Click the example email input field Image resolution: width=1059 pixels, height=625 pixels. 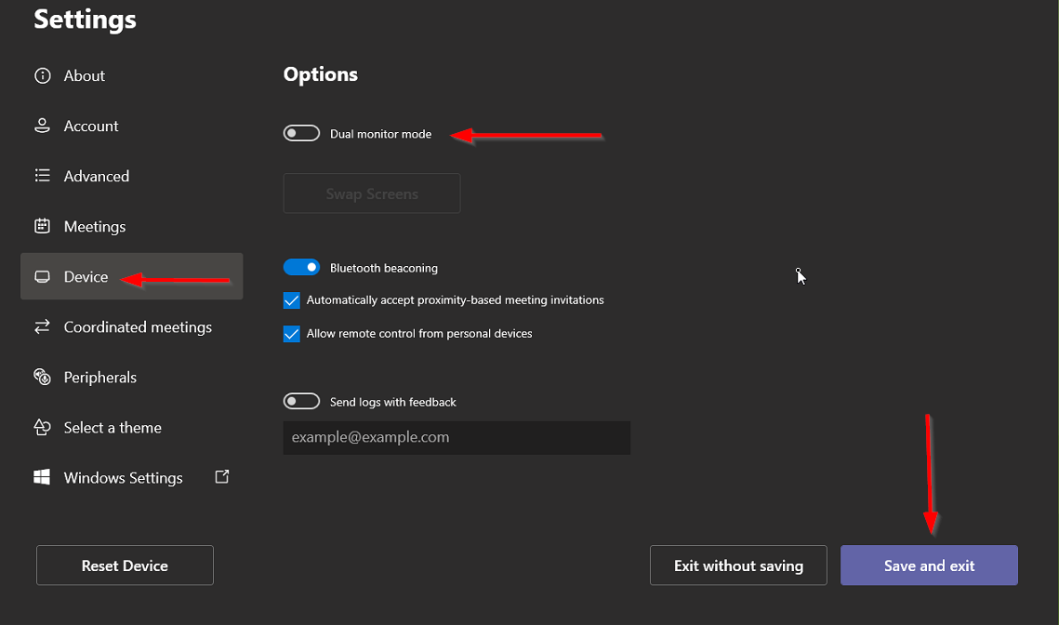(456, 437)
